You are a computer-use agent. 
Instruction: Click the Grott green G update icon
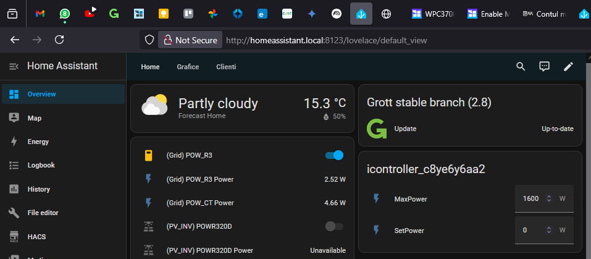point(376,129)
